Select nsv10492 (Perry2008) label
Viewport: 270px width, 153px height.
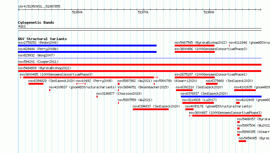point(94,81)
